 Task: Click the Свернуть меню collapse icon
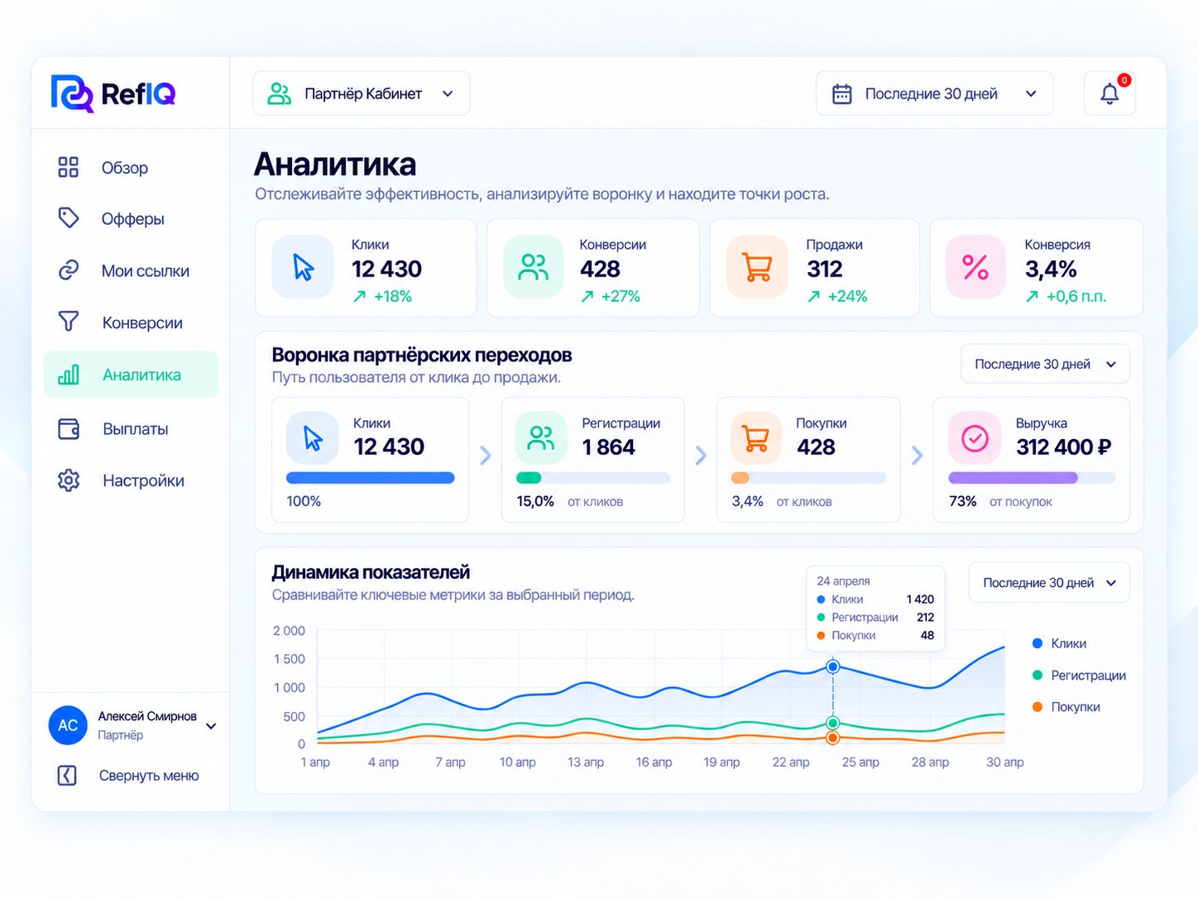(x=67, y=776)
